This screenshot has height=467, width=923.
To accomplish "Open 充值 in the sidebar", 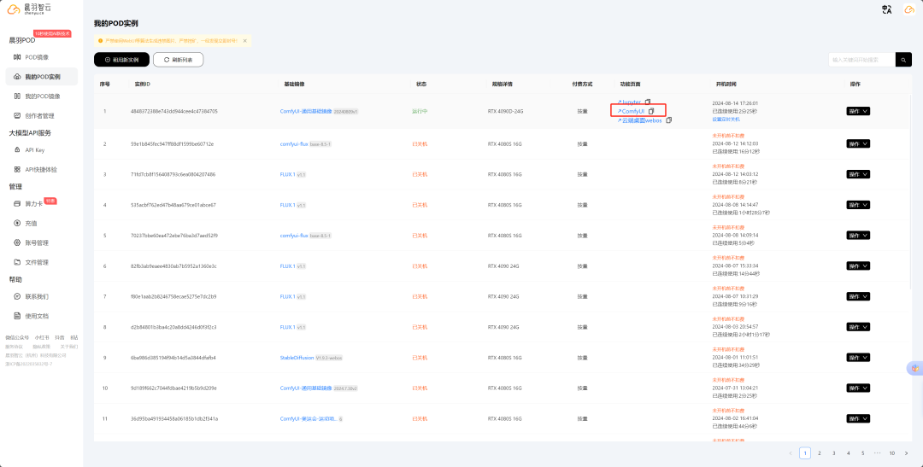I will point(29,223).
